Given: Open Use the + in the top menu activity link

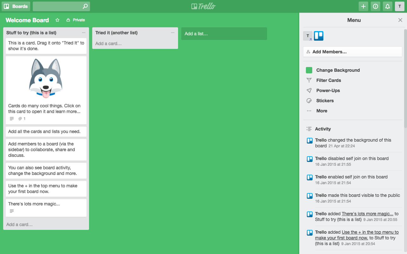Looking at the screenshot, I should point(357,235).
